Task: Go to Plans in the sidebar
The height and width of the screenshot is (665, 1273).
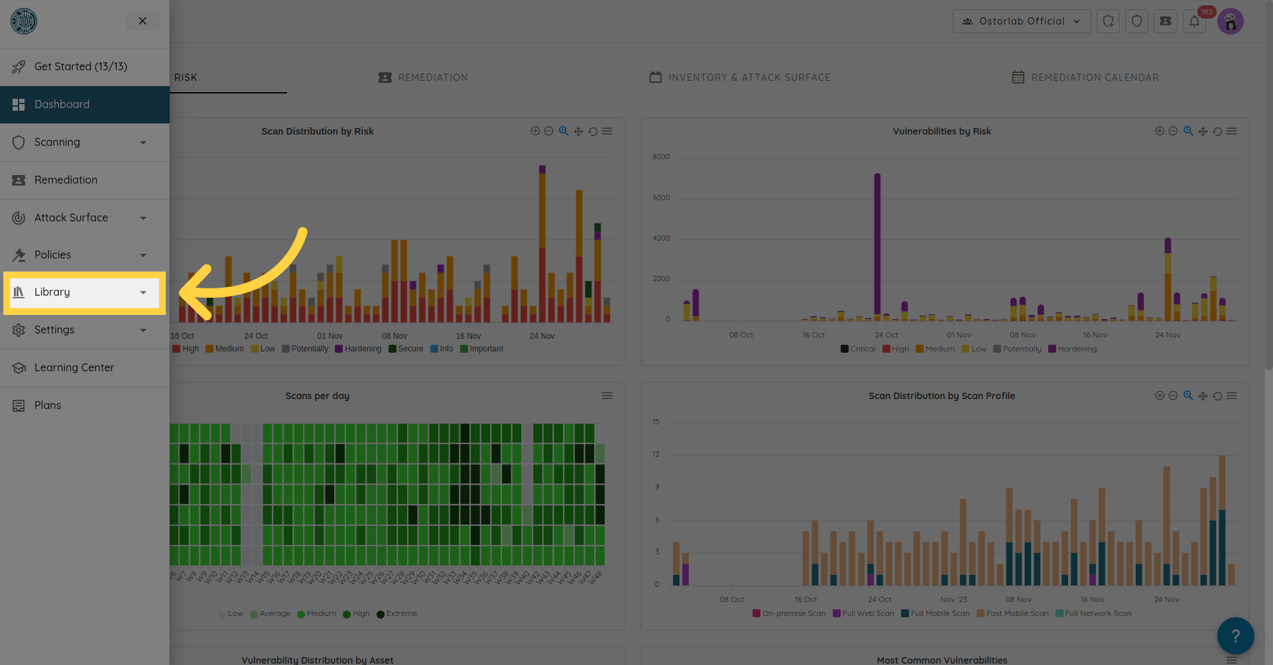Action: 48,405
